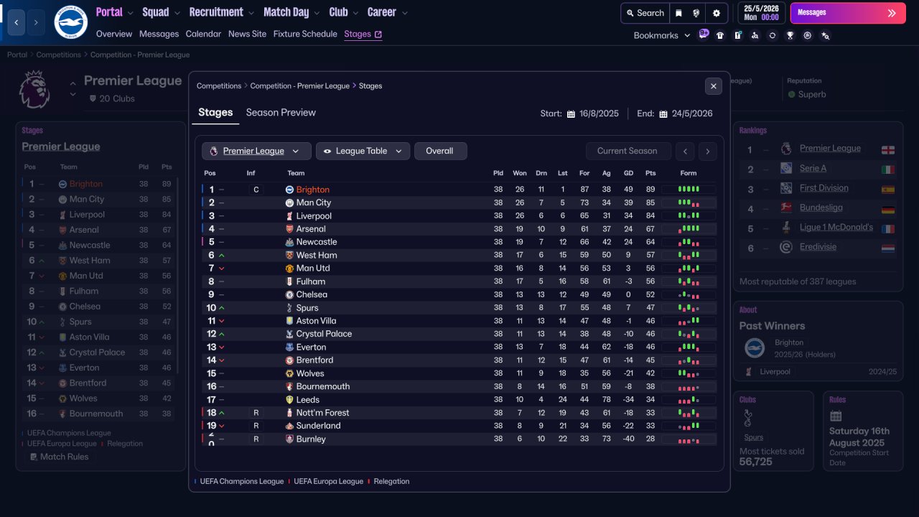Click the Bundesliga logo in Rankings
This screenshot has width=919, height=517.
[786, 208]
